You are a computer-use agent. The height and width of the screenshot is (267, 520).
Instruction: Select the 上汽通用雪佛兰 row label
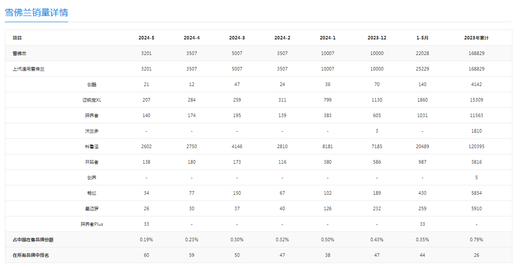point(28,69)
